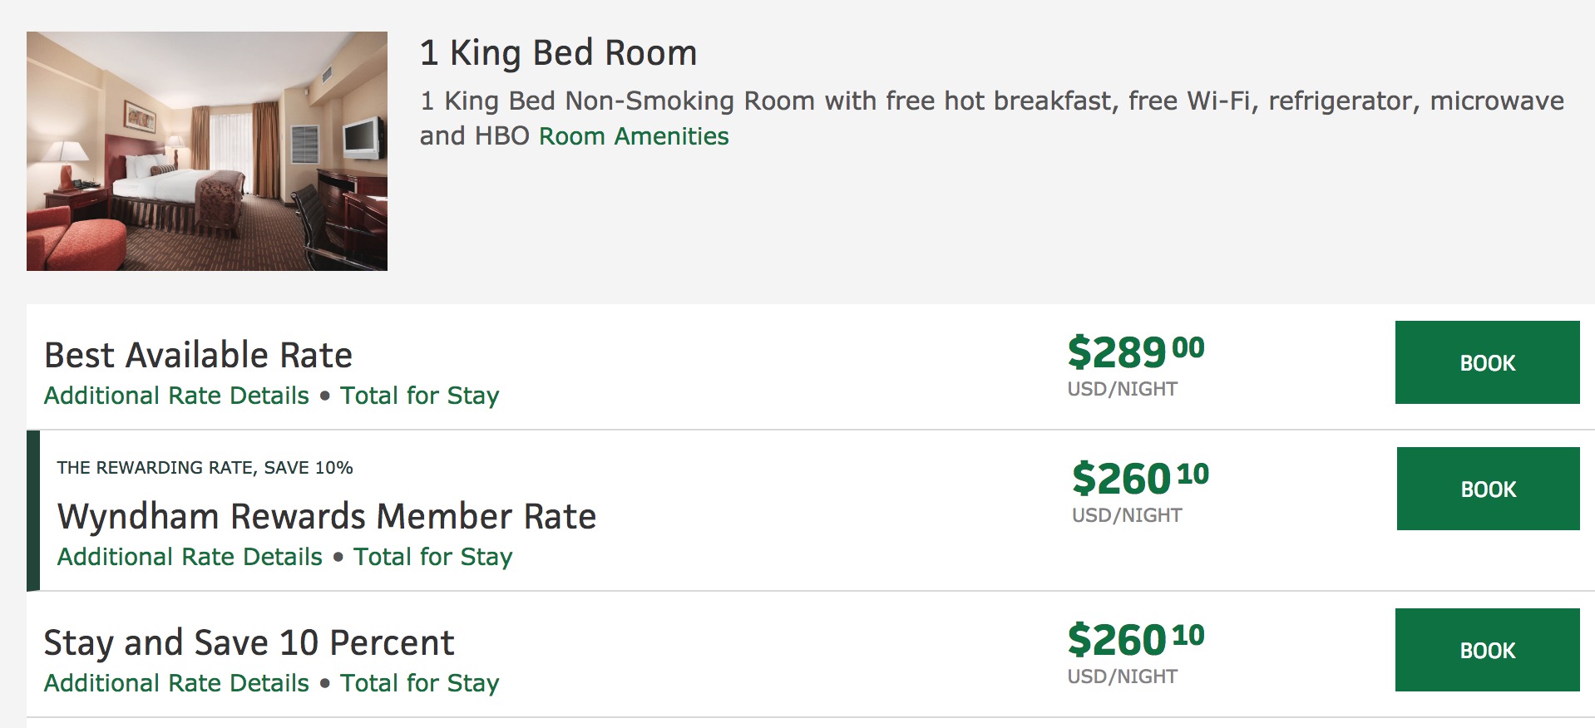The height and width of the screenshot is (728, 1595).
Task: View Additional Rate Details for Wyndham Rewards rate
Action: [x=190, y=557]
